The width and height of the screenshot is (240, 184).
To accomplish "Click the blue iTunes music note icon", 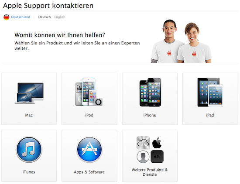I will [x=29, y=149].
